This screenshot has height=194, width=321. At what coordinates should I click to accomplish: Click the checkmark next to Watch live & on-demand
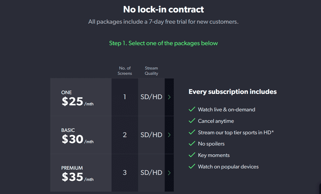coord(192,109)
